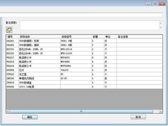
Task: Click the 12V/1.5A电源 name cell
Action: (39, 87)
